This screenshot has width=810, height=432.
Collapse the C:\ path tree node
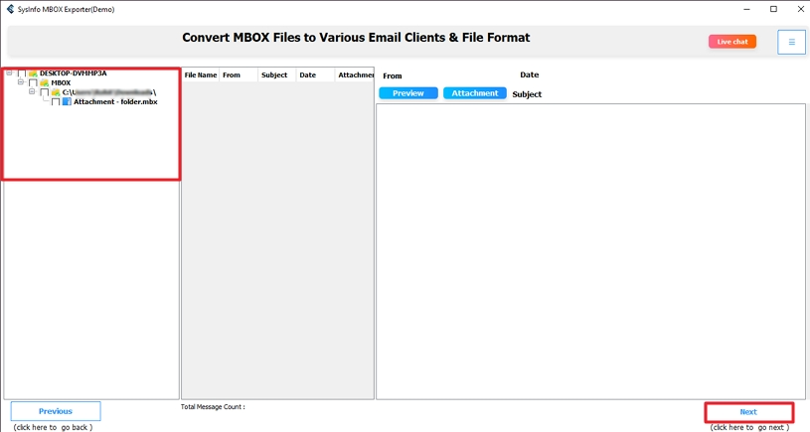(32, 91)
